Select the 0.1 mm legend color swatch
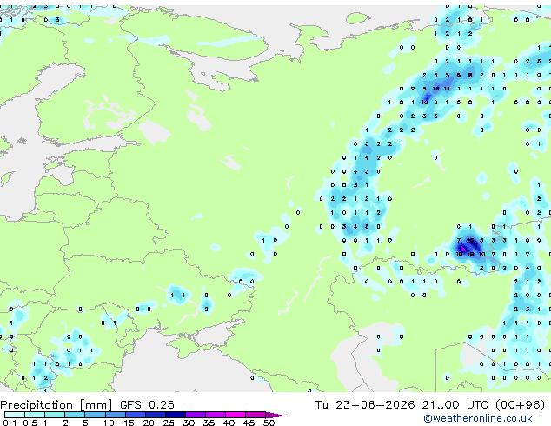This screenshot has height=426, width=551. [x=15, y=415]
